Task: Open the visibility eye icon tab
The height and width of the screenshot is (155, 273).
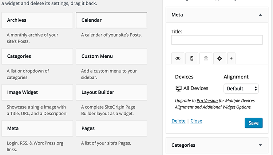Action: pos(178,58)
